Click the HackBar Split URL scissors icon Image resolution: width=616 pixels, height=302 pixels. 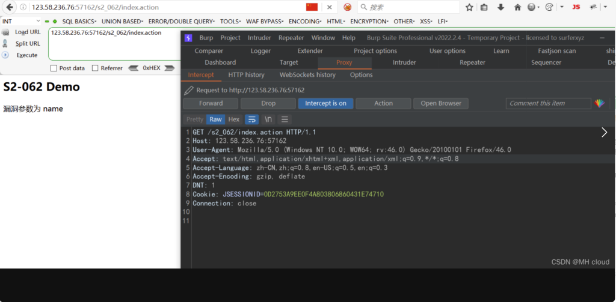(5, 43)
